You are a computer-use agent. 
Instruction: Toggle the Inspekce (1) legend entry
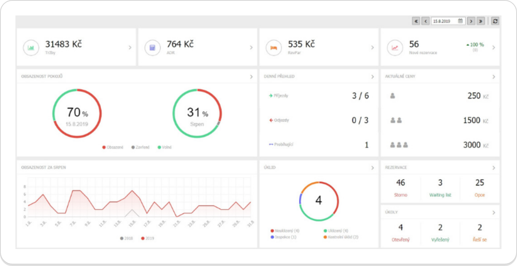click(x=284, y=237)
